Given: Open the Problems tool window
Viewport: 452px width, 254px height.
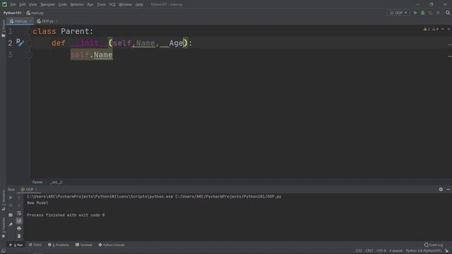Looking at the screenshot, I should coord(59,245).
